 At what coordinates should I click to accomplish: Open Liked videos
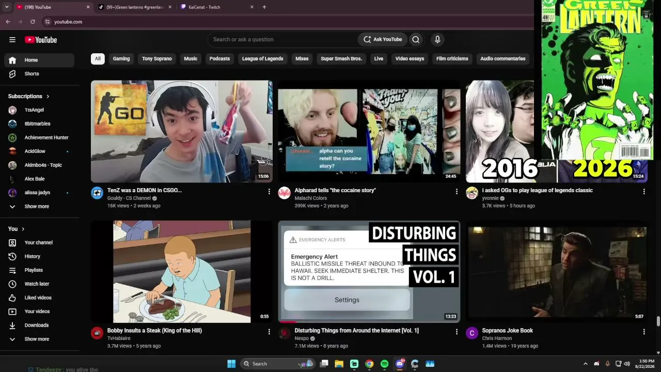(39, 298)
